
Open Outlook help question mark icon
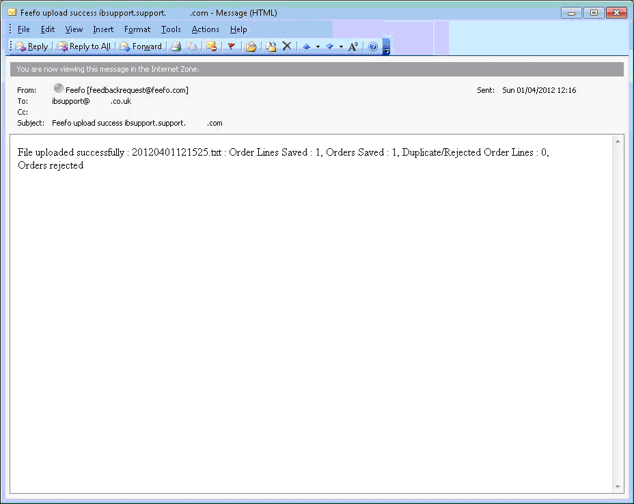[373, 46]
